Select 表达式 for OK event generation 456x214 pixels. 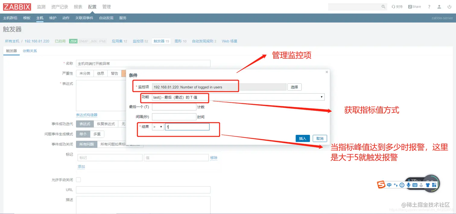pos(85,124)
